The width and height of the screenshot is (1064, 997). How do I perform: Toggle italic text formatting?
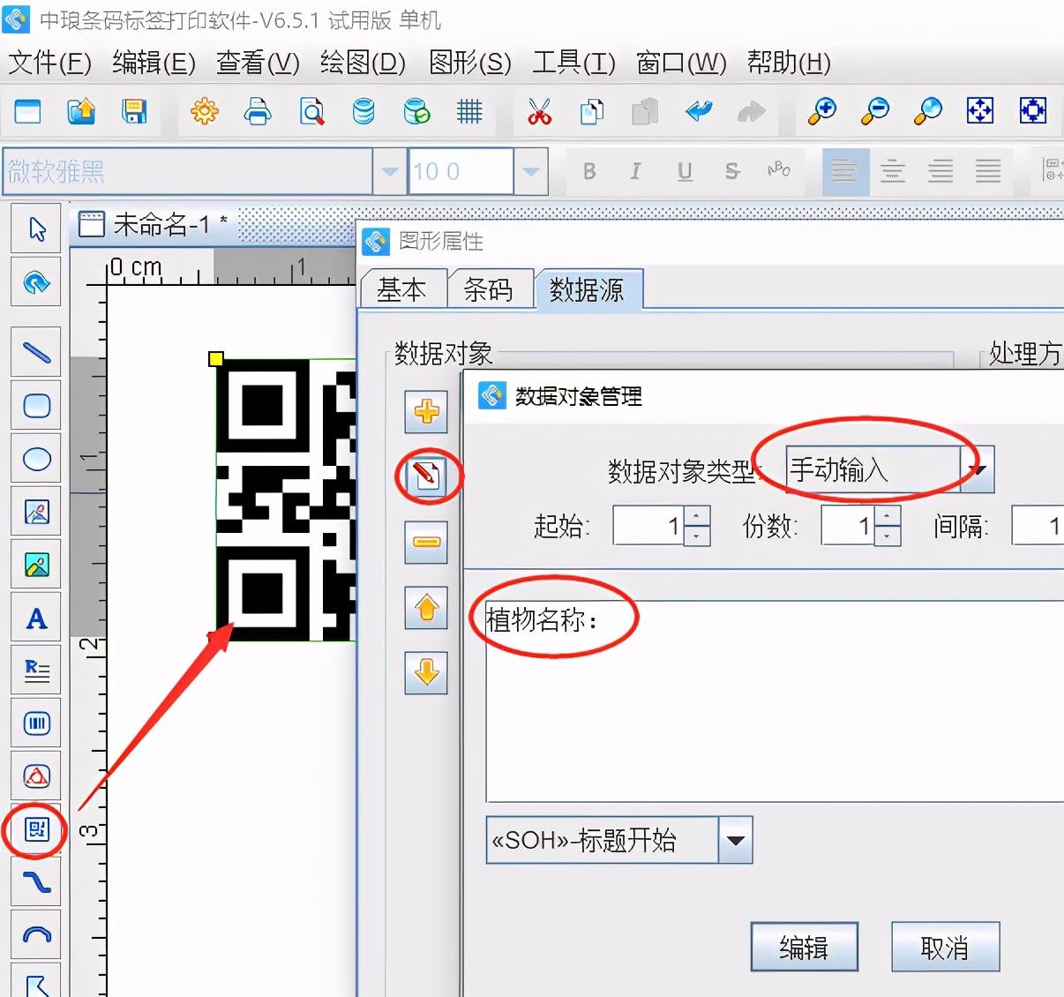click(636, 171)
